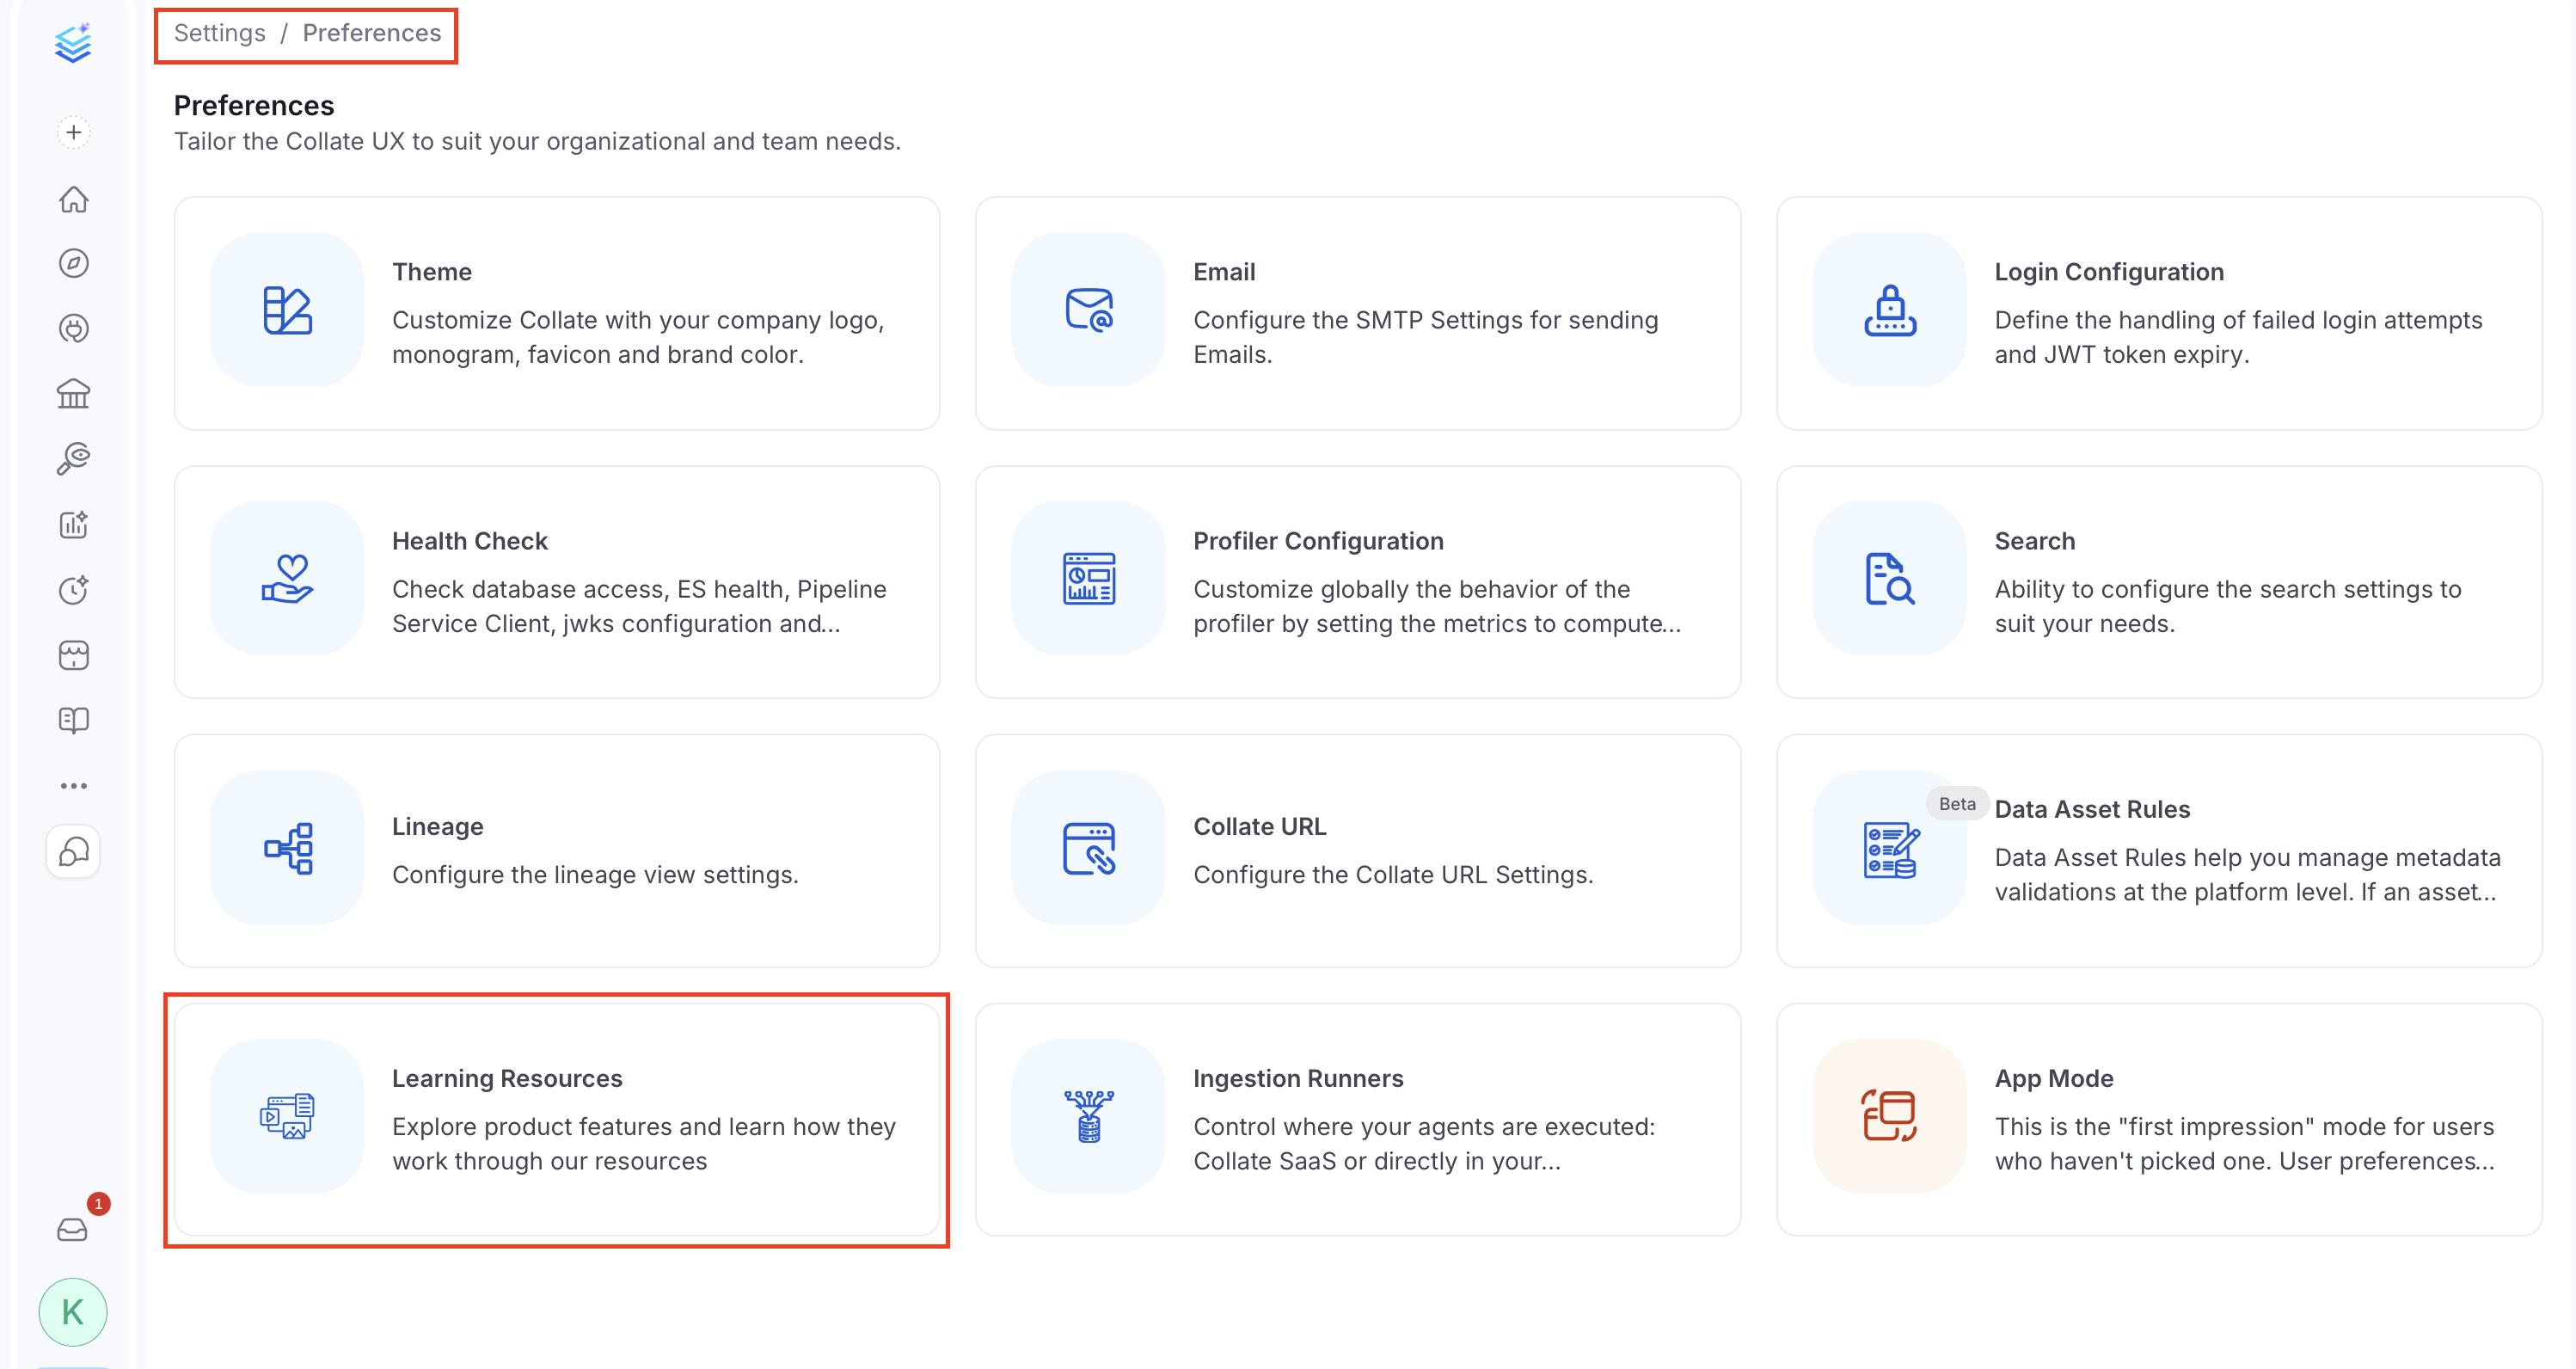Viewport: 2576px width, 1369px height.
Task: Click the building with columns sidebar icon
Action: [73, 394]
